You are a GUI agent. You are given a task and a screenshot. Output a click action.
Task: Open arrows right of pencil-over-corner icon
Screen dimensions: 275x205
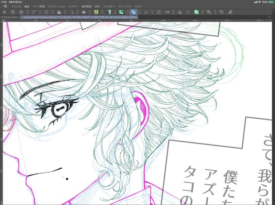pyautogui.click(x=40, y=12)
